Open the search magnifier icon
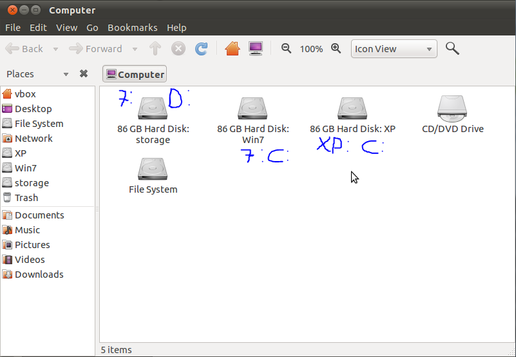The height and width of the screenshot is (357, 516). pyautogui.click(x=452, y=48)
